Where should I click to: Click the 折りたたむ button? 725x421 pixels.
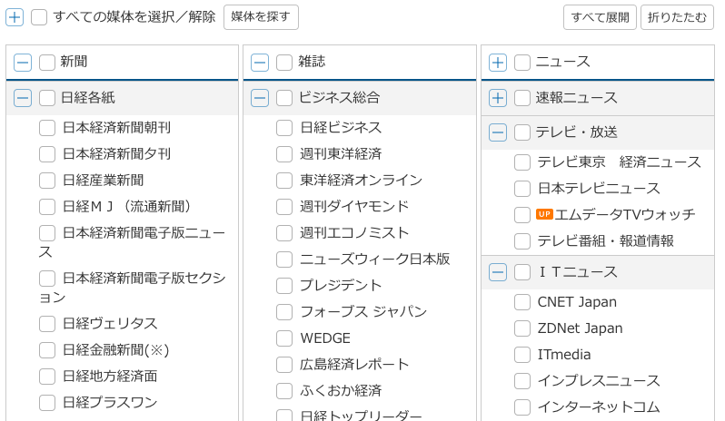(x=677, y=17)
